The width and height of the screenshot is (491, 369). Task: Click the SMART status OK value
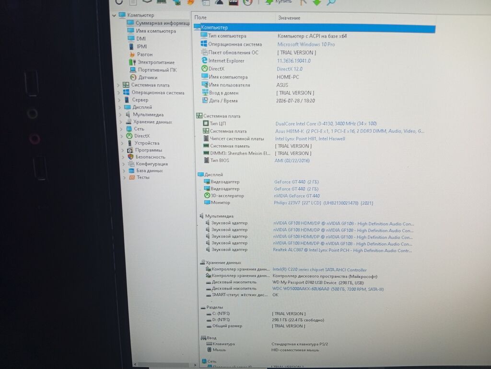click(275, 295)
